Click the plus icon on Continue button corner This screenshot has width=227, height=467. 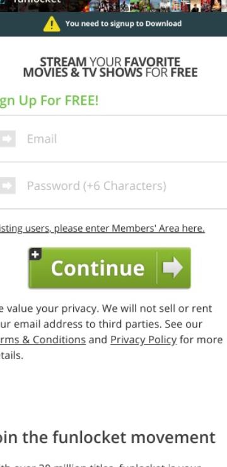tap(35, 254)
